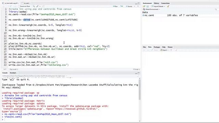
Task: Open the Source button's dropdown arrow
Action: pos(134,6)
